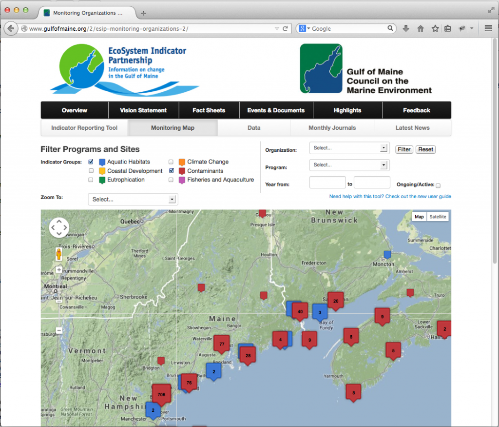Screen dimensions: 499x427
Task: Open the red cluster marker labeled 708
Action: pyautogui.click(x=161, y=394)
